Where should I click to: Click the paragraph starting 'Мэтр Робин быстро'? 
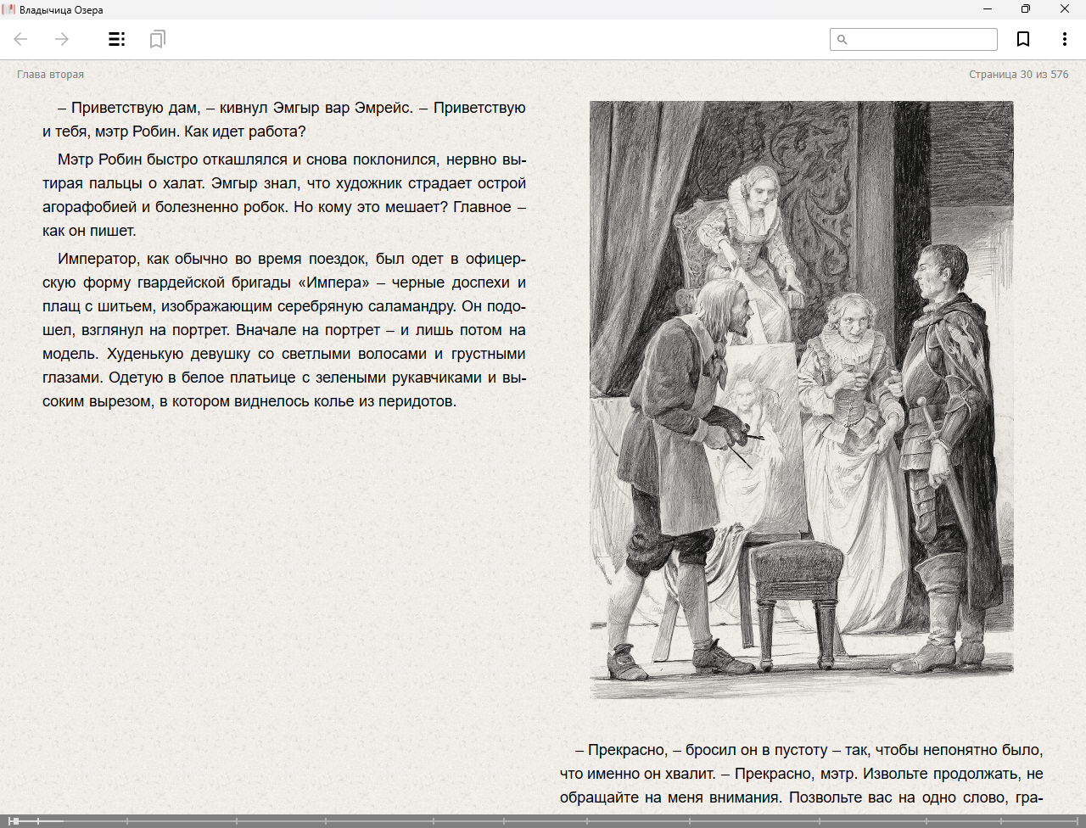coord(284,195)
